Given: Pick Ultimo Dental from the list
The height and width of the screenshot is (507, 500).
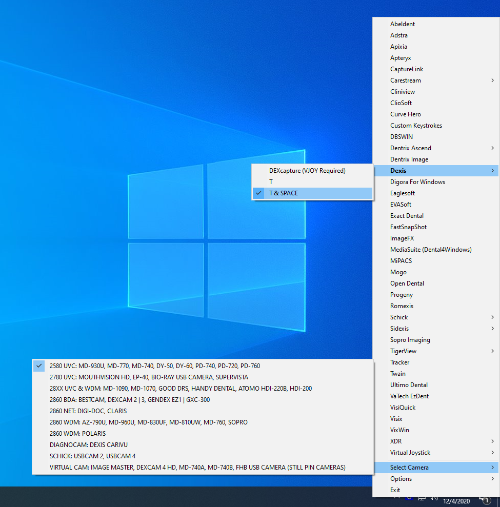Looking at the screenshot, I should click(x=435, y=385).
